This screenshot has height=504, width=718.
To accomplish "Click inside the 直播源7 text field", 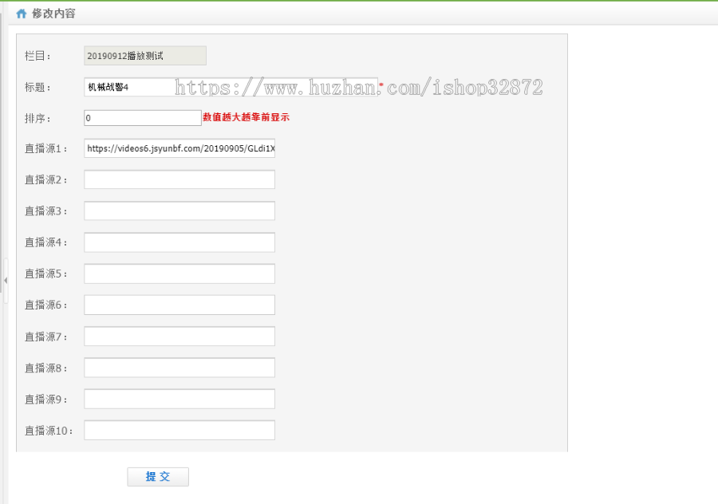I will coord(179,337).
